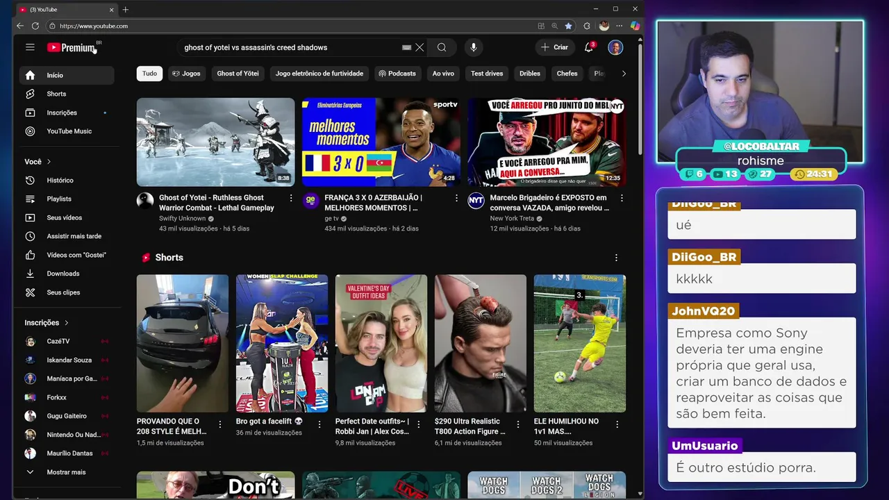The width and height of the screenshot is (889, 500).
Task: Expand the Inscrições section chevron
Action: coord(67,323)
